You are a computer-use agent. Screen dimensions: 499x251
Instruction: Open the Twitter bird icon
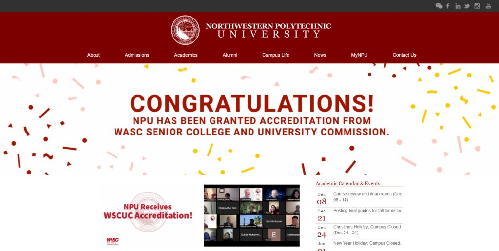point(467,6)
